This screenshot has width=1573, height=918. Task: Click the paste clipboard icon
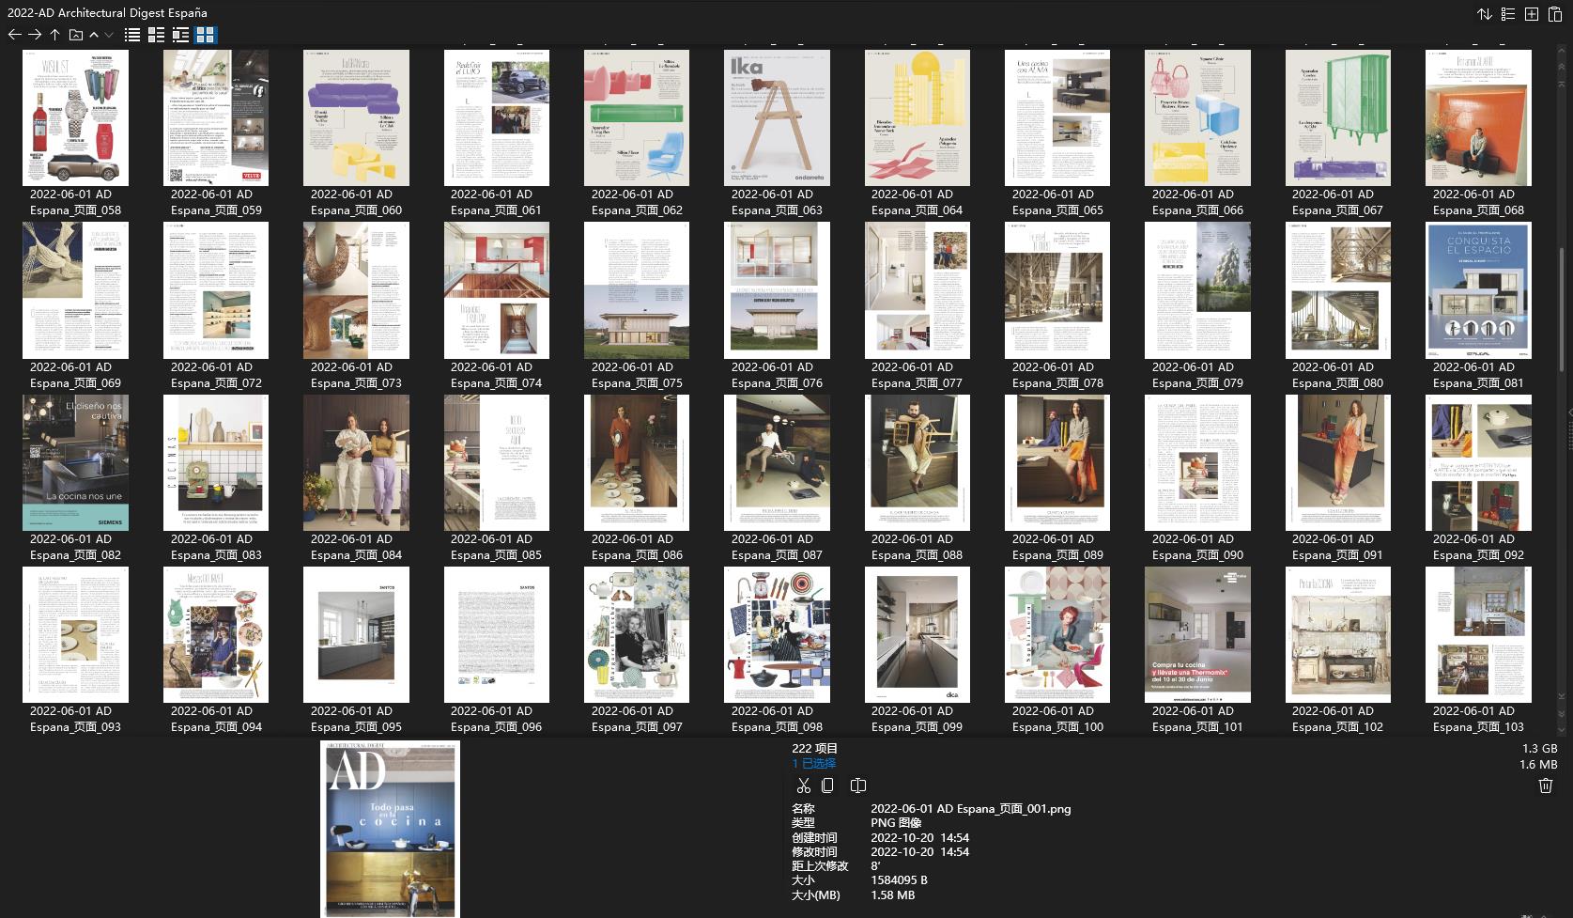pos(1555,14)
